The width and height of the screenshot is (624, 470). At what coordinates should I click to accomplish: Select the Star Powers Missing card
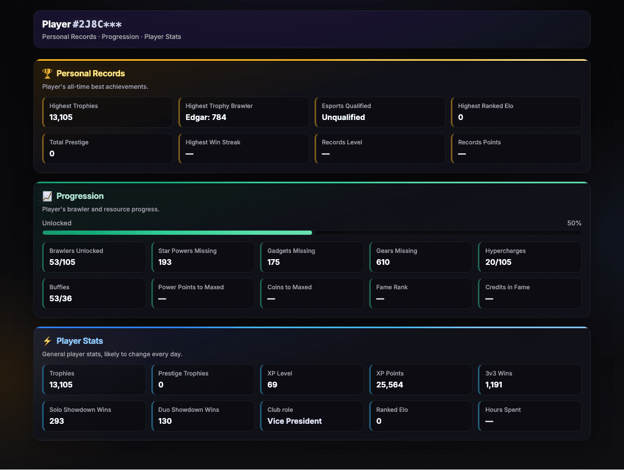(203, 257)
